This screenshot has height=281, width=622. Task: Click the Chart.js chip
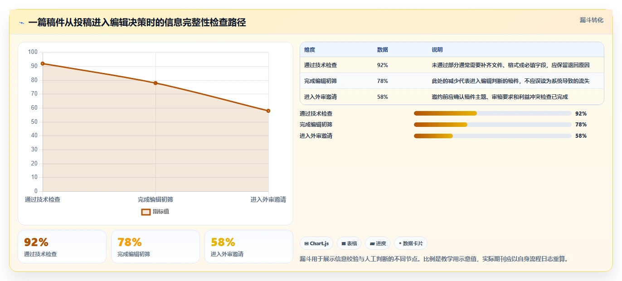coord(316,243)
